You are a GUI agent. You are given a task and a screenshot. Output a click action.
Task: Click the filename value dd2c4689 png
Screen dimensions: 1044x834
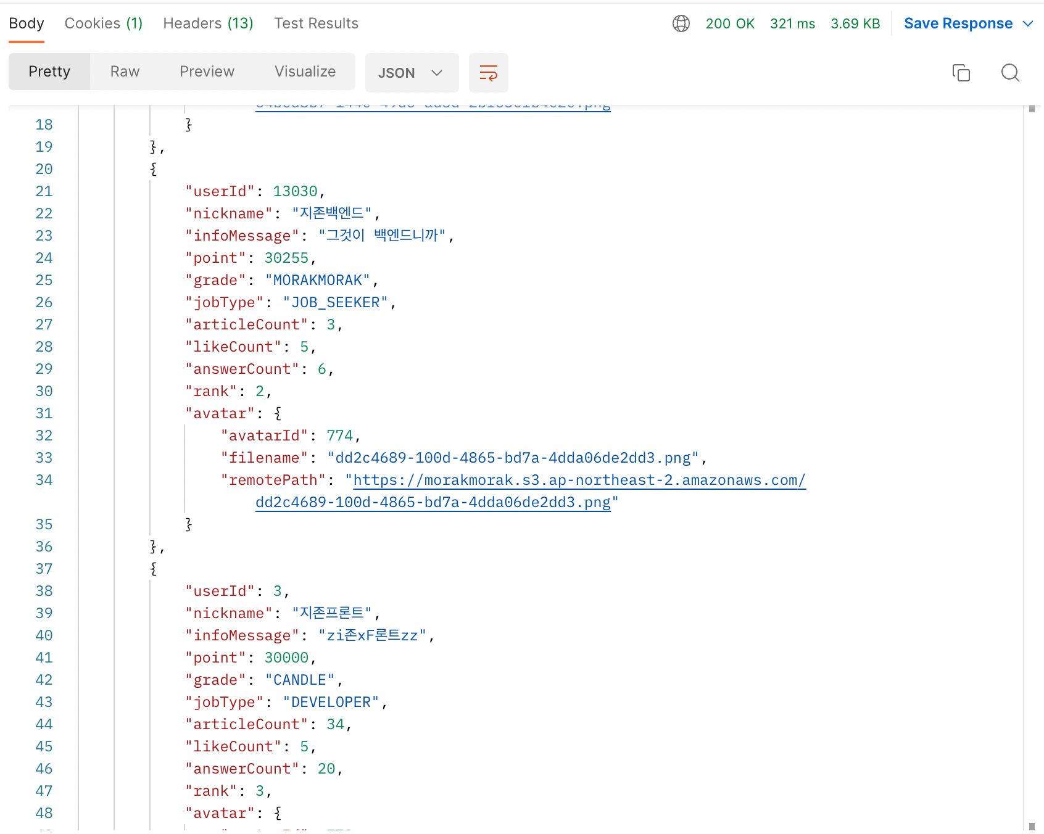(x=513, y=458)
